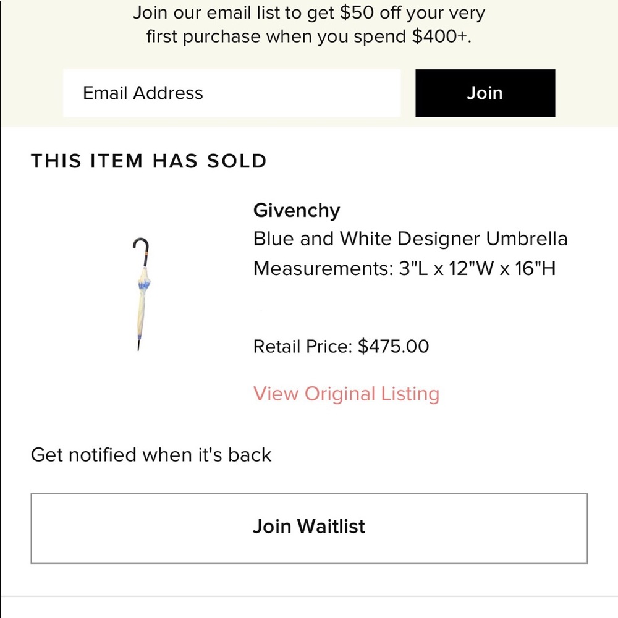The width and height of the screenshot is (618, 618).
Task: Click the $475.00 price amount
Action: 394,346
